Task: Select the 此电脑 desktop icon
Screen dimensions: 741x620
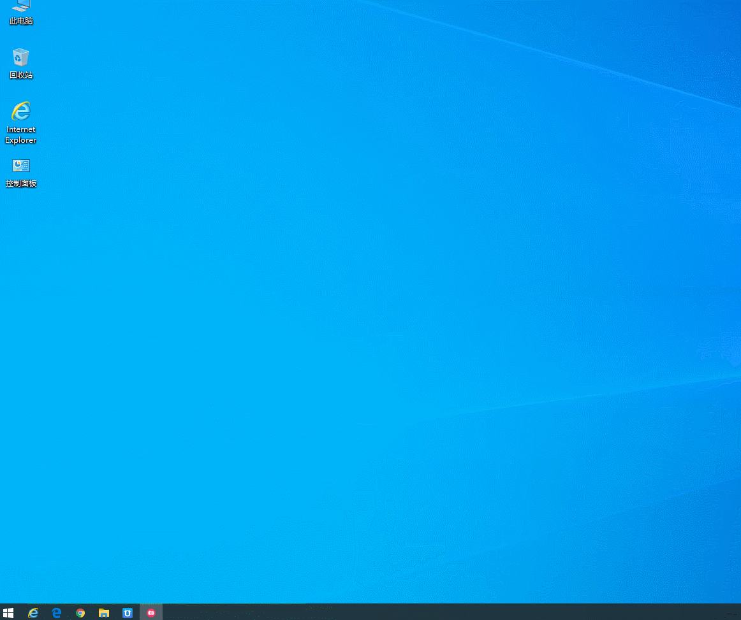Action: [x=21, y=12]
